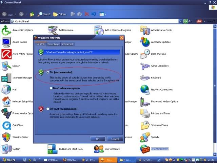Click the Search toolbar button
This screenshot has width=217, height=163.
44,14
